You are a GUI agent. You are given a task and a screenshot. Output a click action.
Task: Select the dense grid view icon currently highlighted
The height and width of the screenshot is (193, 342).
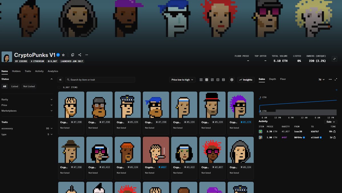(207, 80)
